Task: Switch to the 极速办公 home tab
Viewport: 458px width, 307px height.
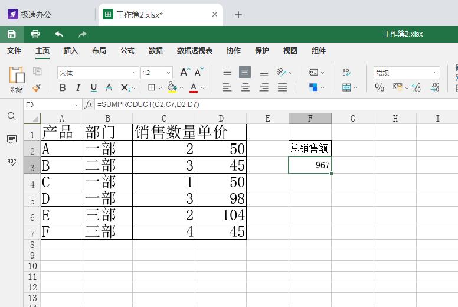Action: (29, 14)
